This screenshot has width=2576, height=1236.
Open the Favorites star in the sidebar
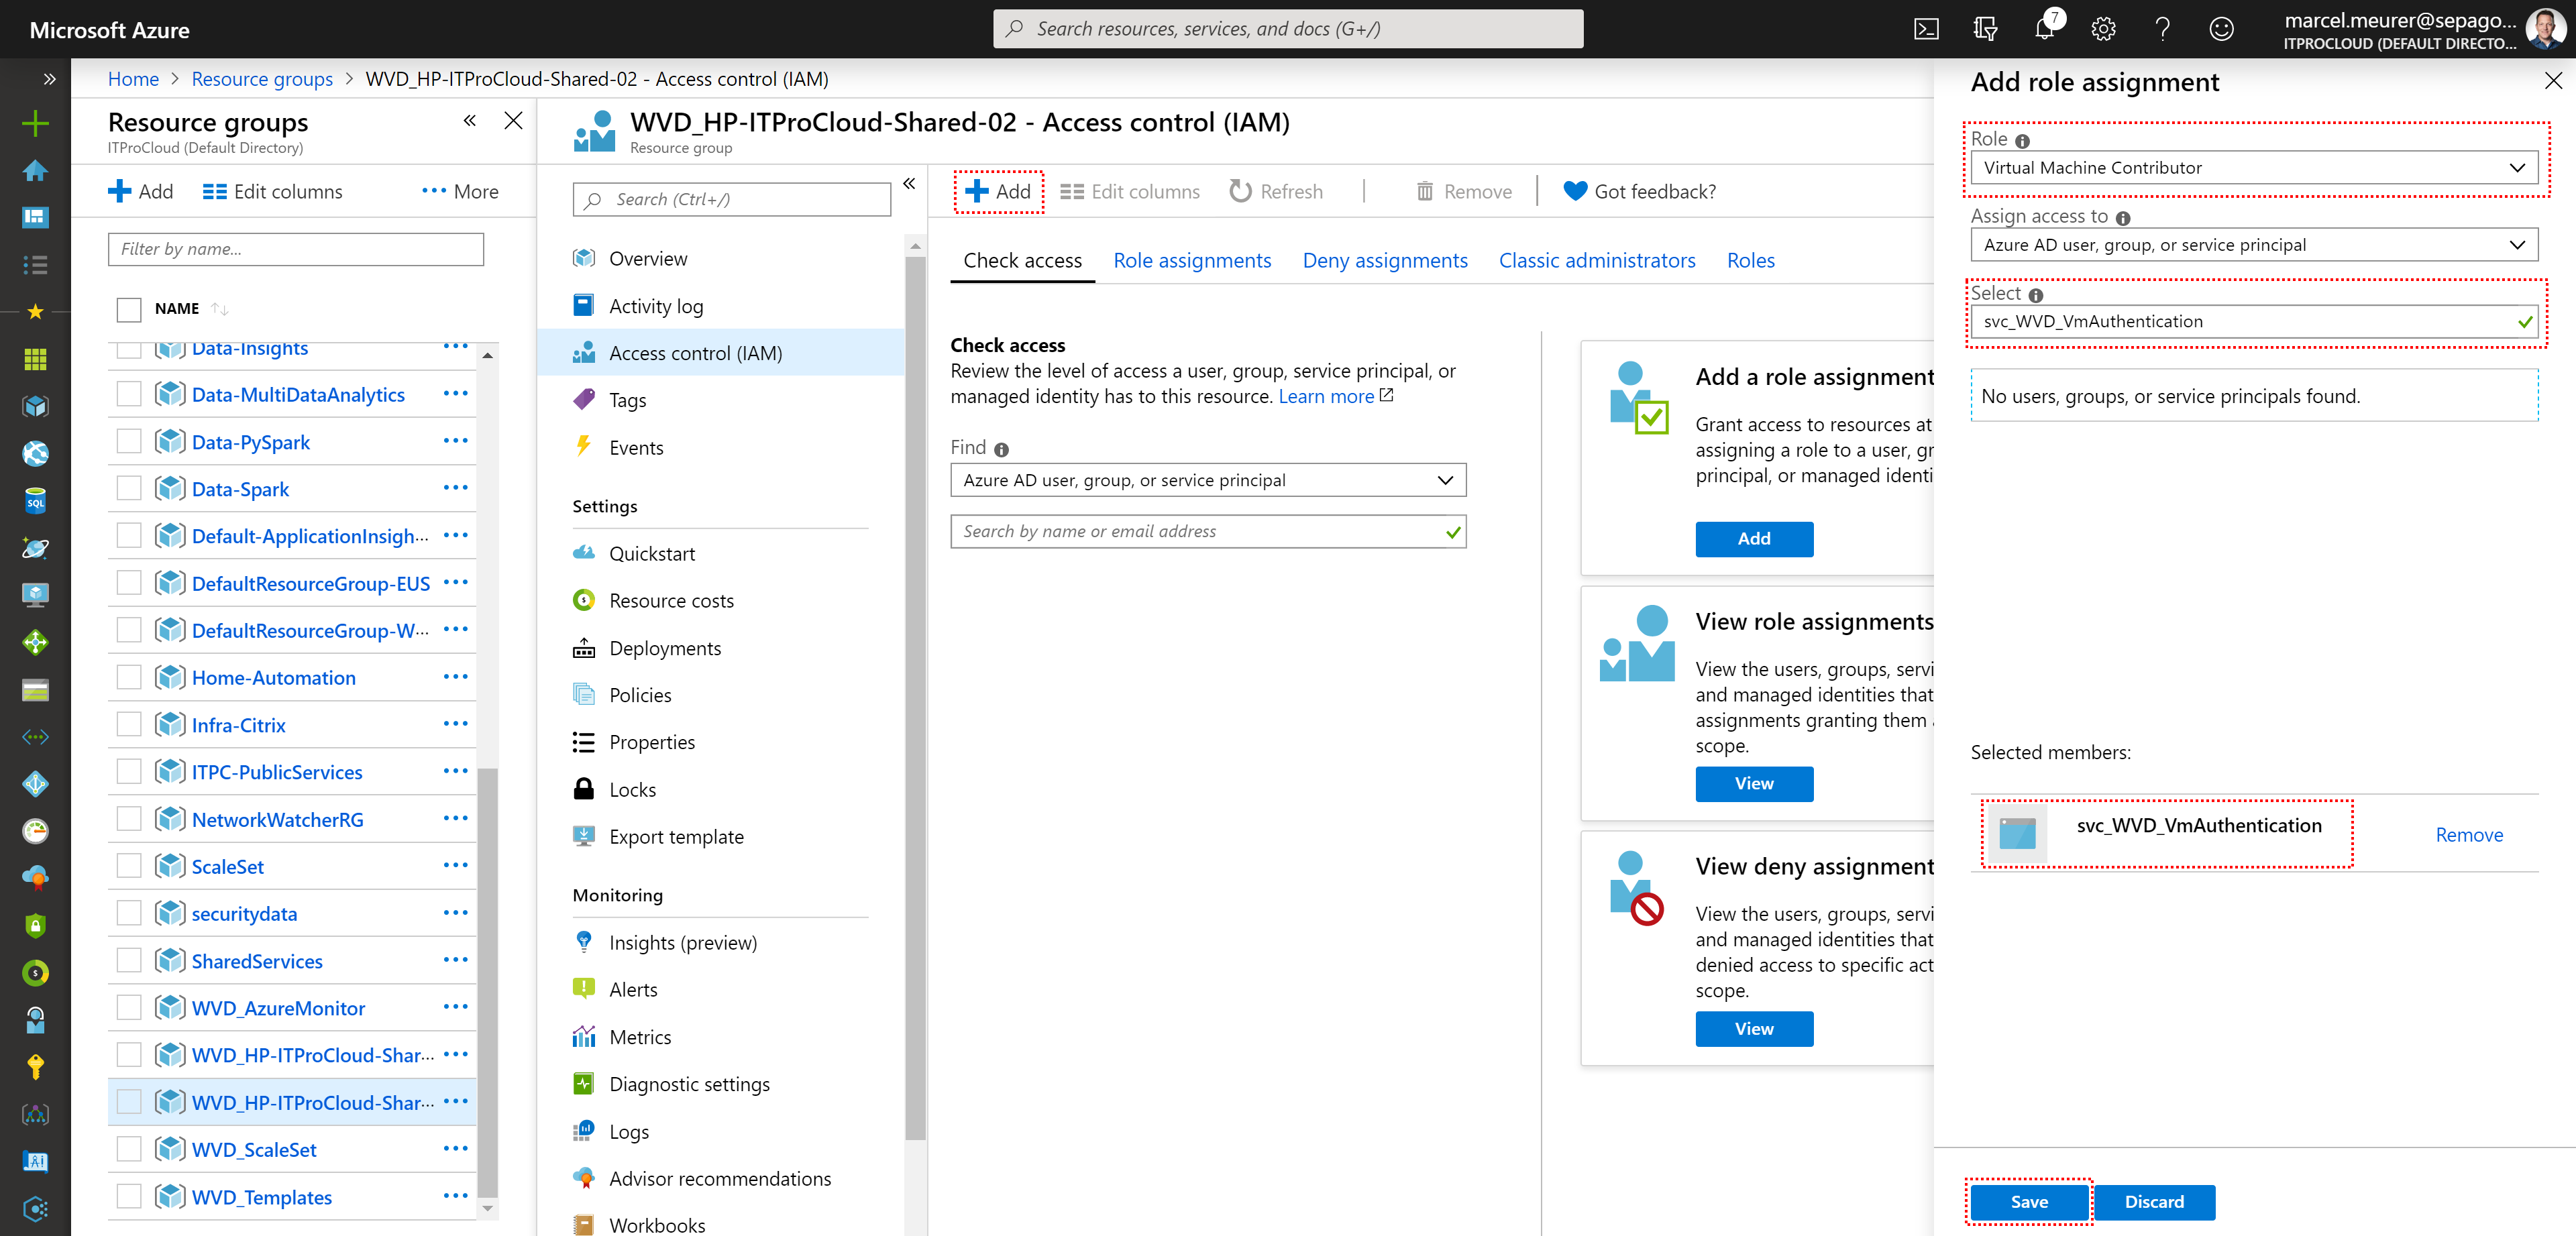35,312
